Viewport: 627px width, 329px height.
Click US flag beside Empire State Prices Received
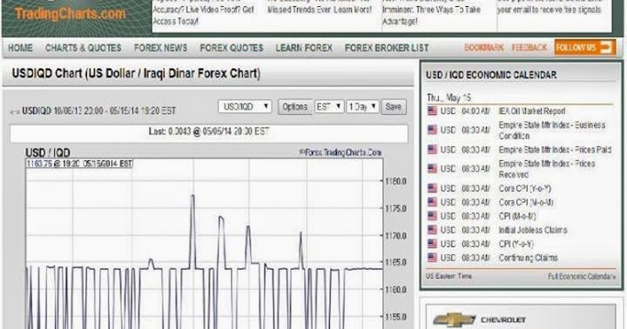[432, 169]
